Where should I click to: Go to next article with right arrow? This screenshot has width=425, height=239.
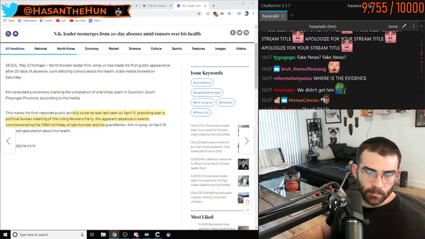(x=246, y=141)
